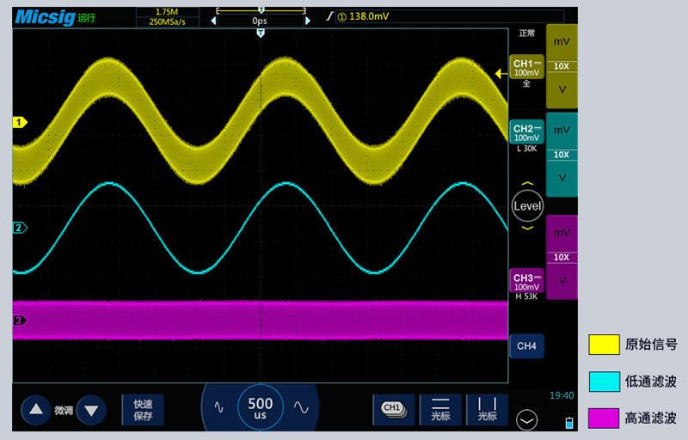
Task: Toggle channel CH1 on or off
Action: pos(526,67)
